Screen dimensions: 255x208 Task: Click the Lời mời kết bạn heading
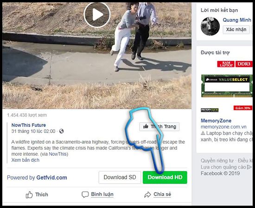pyautogui.click(x=219, y=10)
